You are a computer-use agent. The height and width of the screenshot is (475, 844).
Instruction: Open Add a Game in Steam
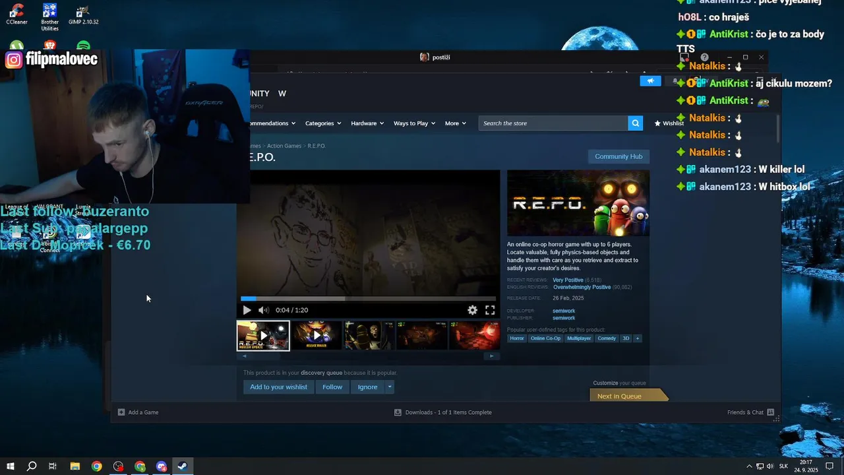coord(138,412)
